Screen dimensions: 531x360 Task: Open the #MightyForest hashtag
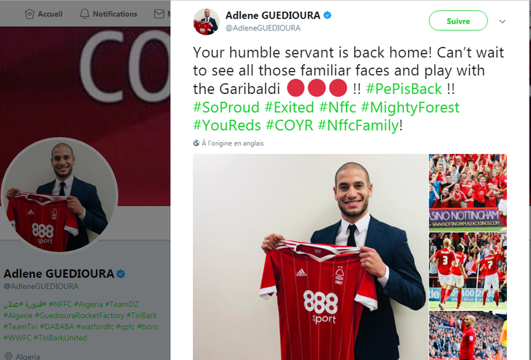click(x=410, y=107)
